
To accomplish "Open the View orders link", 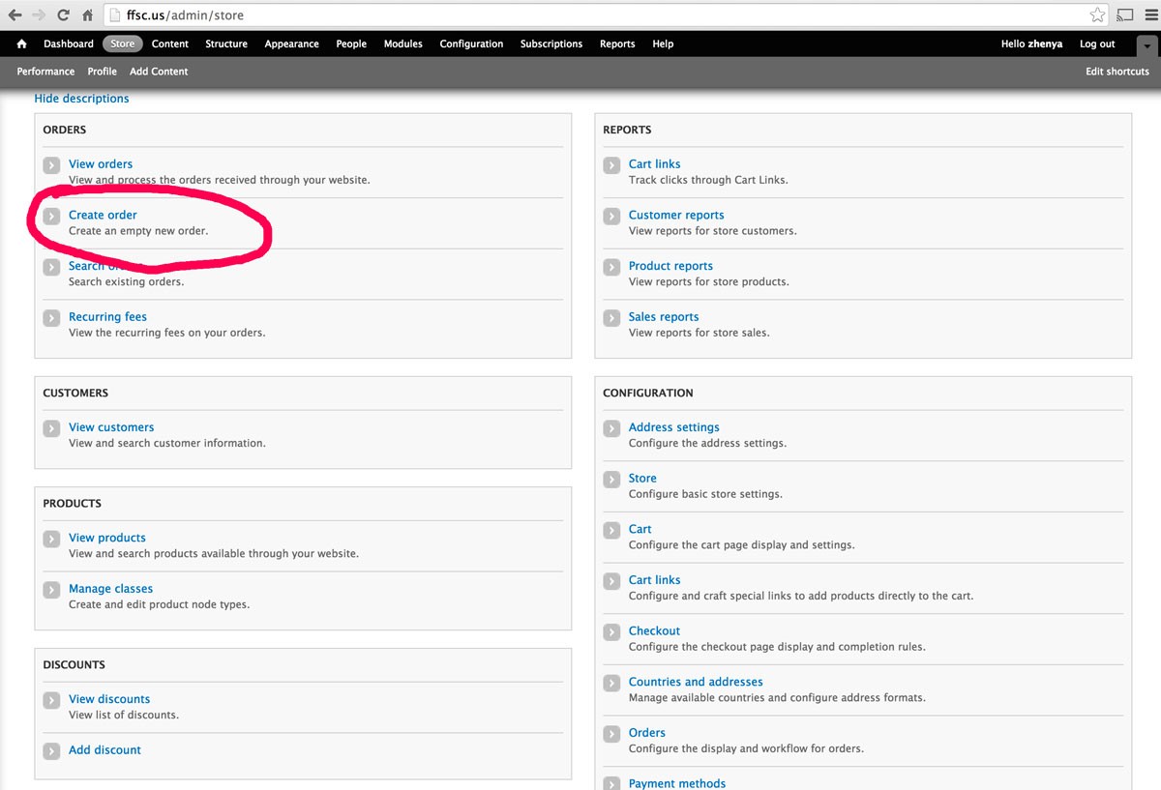I will 101,164.
